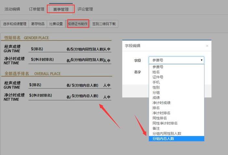Open the 订单管理 tab
The image size is (228, 155).
click(36, 9)
